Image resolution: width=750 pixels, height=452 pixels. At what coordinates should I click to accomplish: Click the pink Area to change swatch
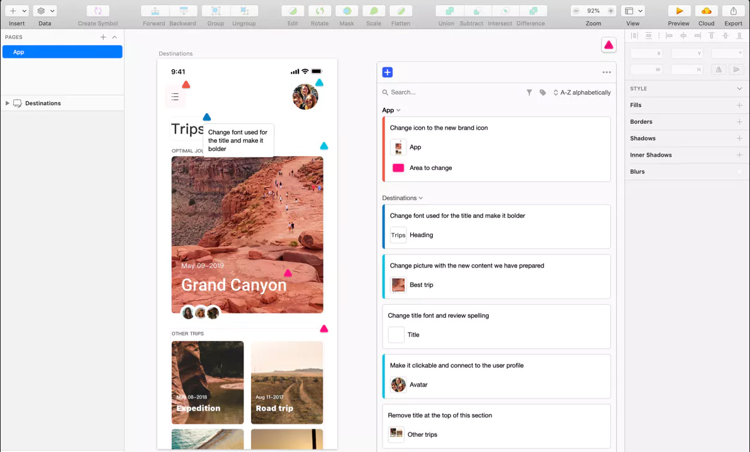click(398, 167)
